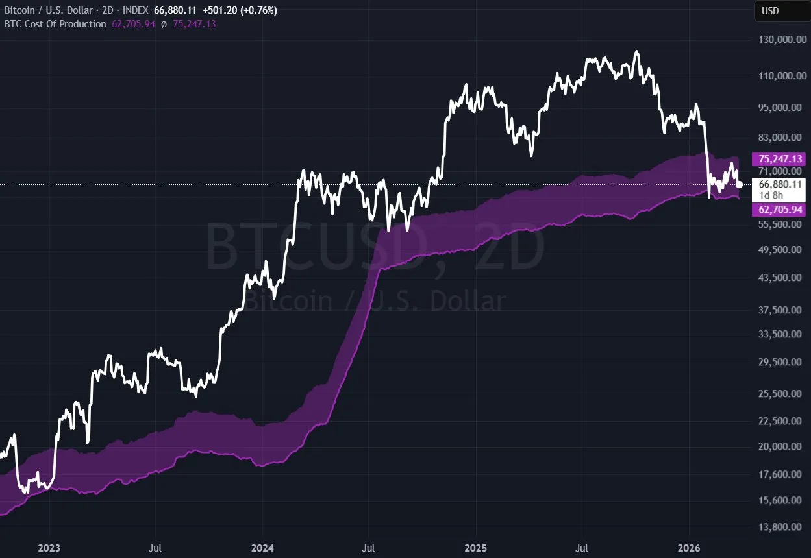
Task: Click the 2026 label on time axis
Action: pos(689,548)
